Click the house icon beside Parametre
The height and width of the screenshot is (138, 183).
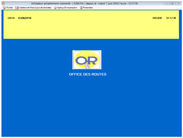click(81, 8)
